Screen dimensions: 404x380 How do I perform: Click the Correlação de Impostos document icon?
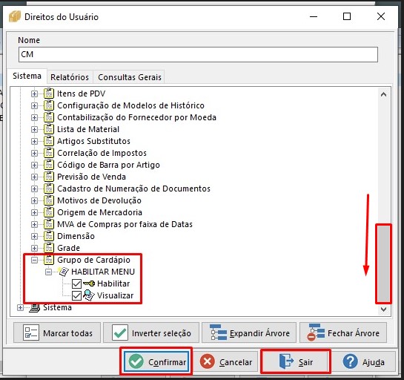(x=49, y=153)
